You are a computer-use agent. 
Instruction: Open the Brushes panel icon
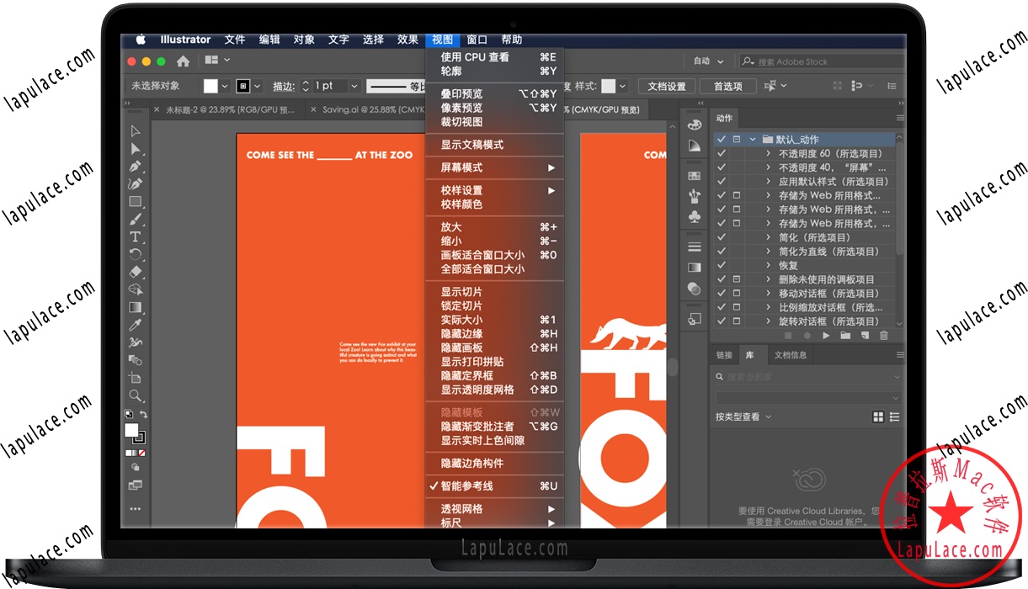pos(695,196)
